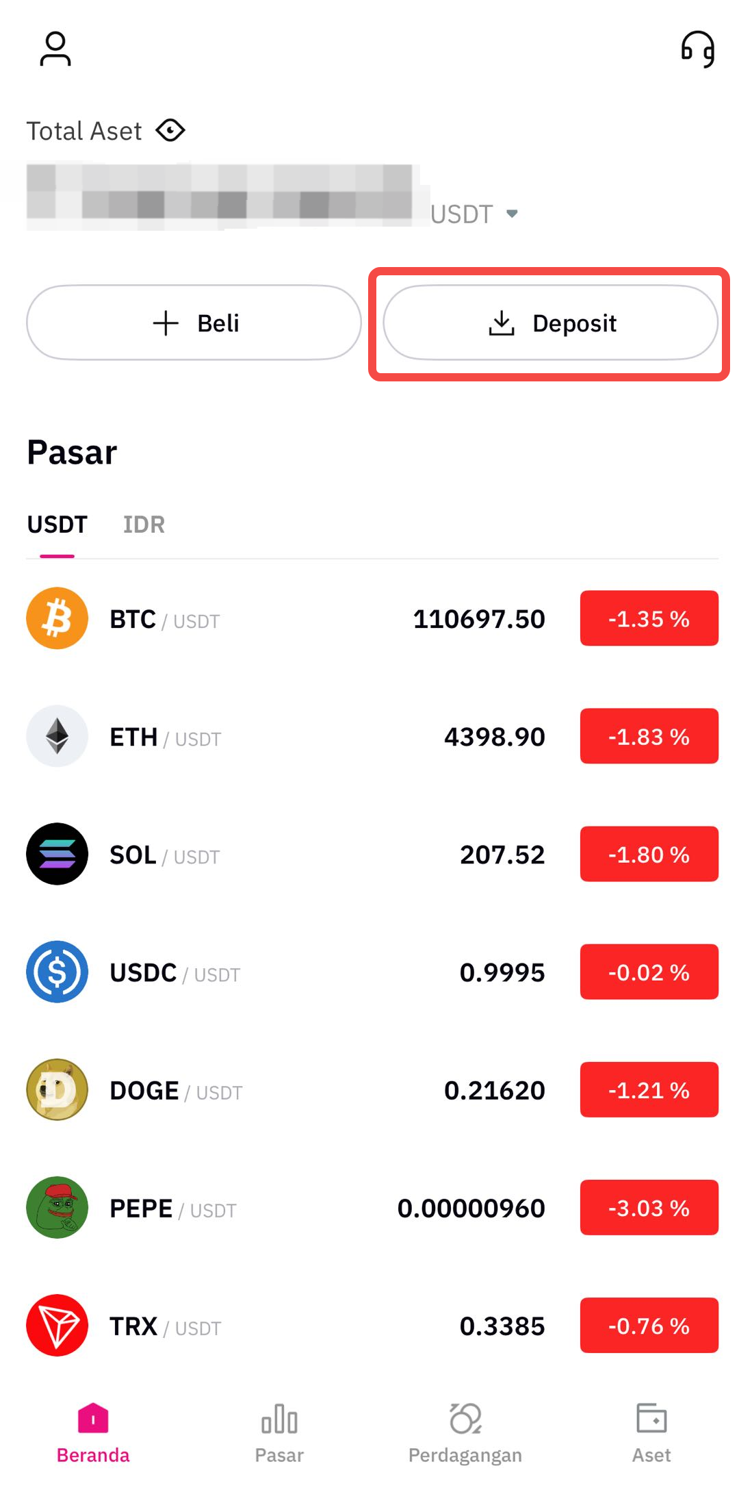Image resolution: width=739 pixels, height=1490 pixels.
Task: Expand the USDT currency dropdown arrow
Action: point(512,214)
